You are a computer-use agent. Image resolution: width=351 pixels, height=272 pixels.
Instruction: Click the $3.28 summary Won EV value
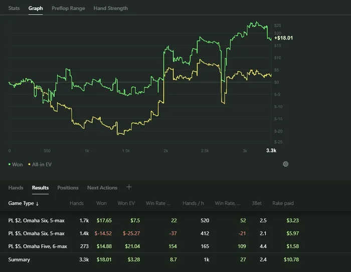click(x=134, y=259)
